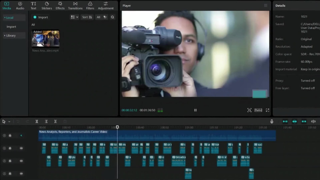Click the total duration 00:01:36:50
Viewport: 320px width, 180px height.
[147, 110]
